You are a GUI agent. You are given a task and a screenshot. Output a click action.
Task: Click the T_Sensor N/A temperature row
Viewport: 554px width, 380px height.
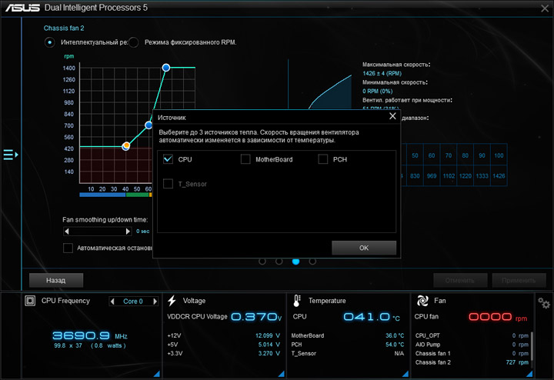(x=348, y=354)
